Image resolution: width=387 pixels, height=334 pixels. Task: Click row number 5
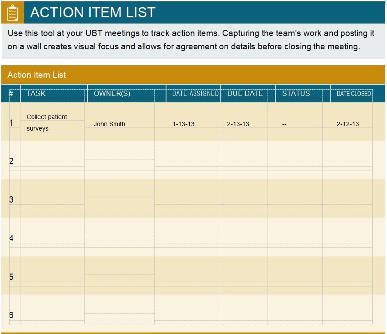tap(11, 277)
